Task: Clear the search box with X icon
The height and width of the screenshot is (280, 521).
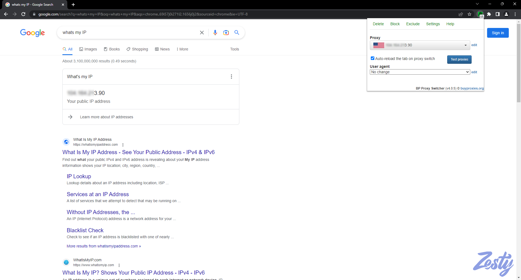Action: pyautogui.click(x=202, y=33)
